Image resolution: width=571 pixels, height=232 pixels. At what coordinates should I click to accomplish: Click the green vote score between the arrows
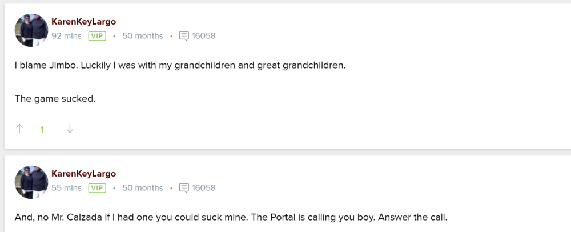(x=42, y=130)
